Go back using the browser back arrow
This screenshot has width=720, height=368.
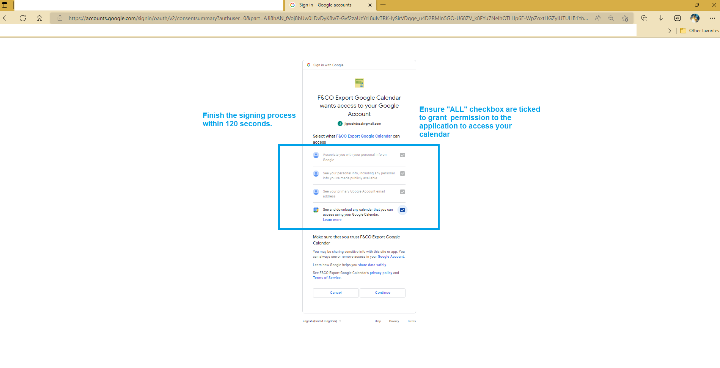(x=6, y=18)
